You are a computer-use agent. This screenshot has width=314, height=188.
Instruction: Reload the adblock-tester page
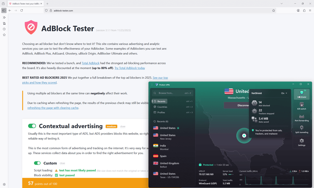tap(22, 10)
